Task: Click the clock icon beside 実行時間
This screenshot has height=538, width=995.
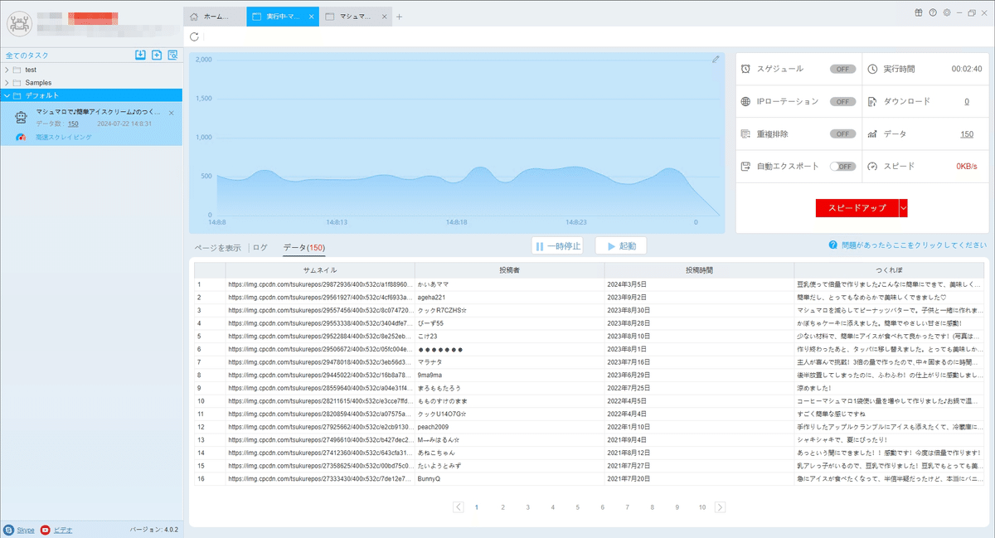Action: point(872,69)
